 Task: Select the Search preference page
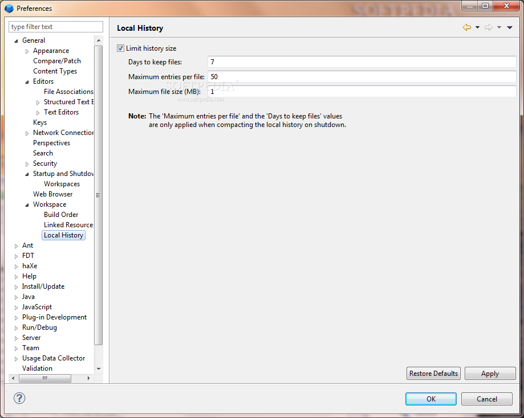[x=43, y=153]
